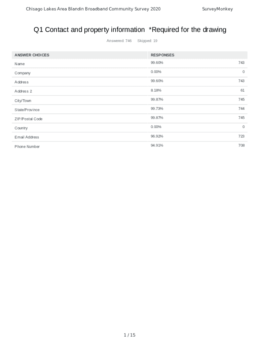Click the RESPONSES column header
This screenshot has width=259, height=344.
162,55
